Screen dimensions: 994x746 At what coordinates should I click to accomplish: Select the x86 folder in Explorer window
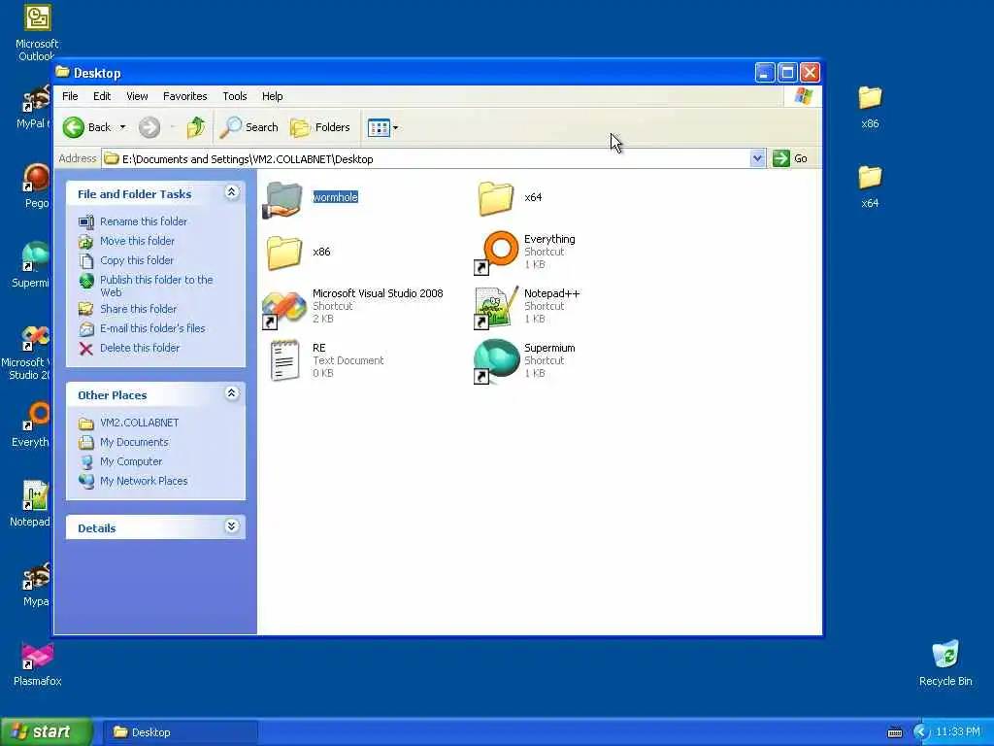pyautogui.click(x=284, y=253)
